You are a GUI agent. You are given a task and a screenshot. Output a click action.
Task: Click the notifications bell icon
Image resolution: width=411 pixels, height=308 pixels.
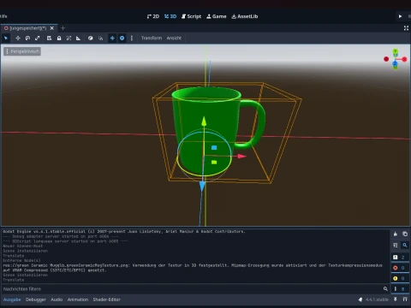pyautogui.click(x=360, y=299)
